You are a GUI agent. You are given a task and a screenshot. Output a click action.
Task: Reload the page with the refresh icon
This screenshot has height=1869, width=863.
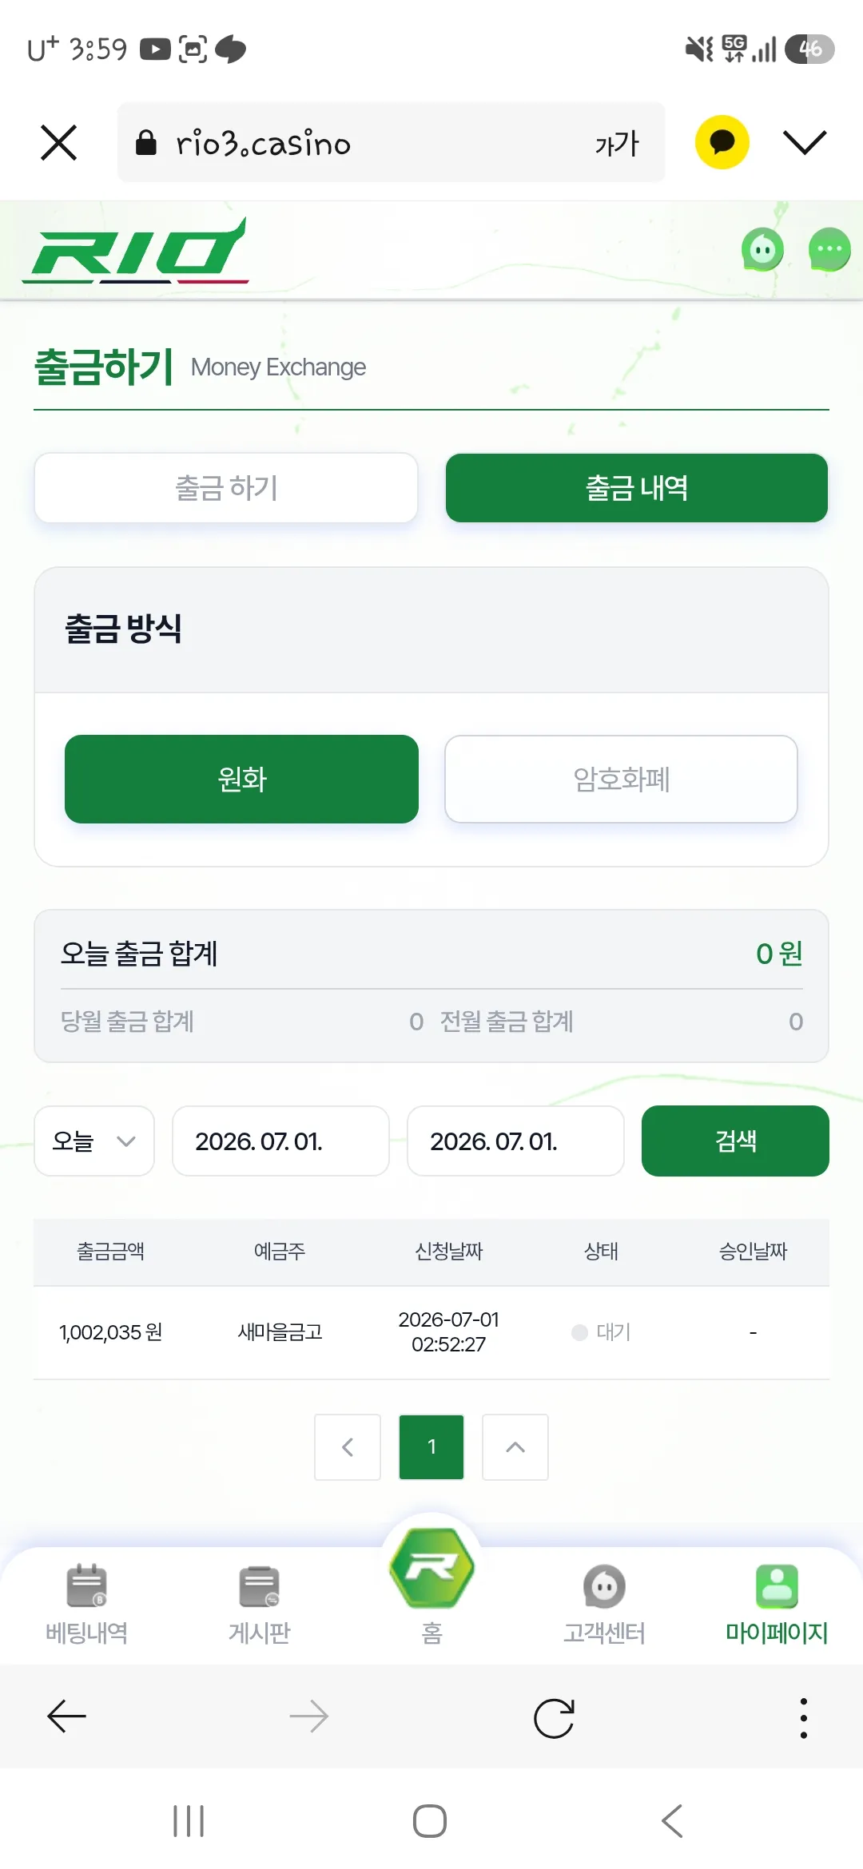point(554,1718)
